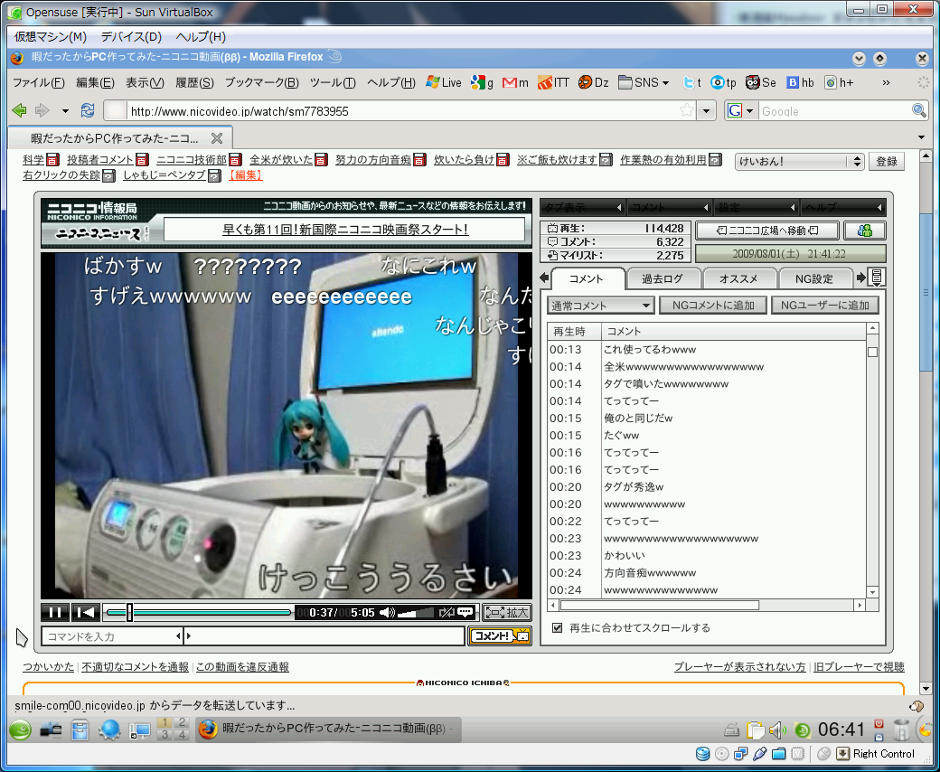The image size is (940, 772).
Task: Focus the コマンドを入力 command field
Action: click(111, 635)
